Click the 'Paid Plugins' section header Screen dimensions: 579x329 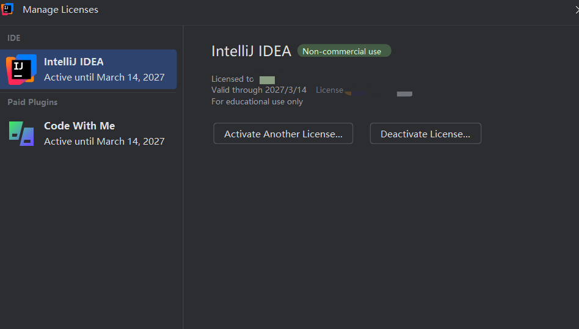click(32, 102)
